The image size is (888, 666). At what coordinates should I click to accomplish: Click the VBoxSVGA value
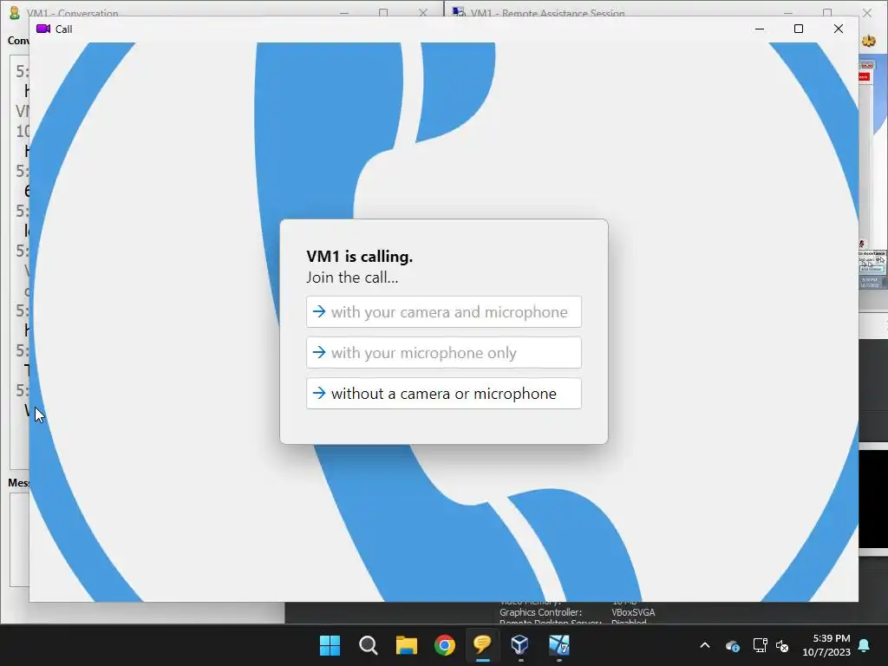[633, 612]
